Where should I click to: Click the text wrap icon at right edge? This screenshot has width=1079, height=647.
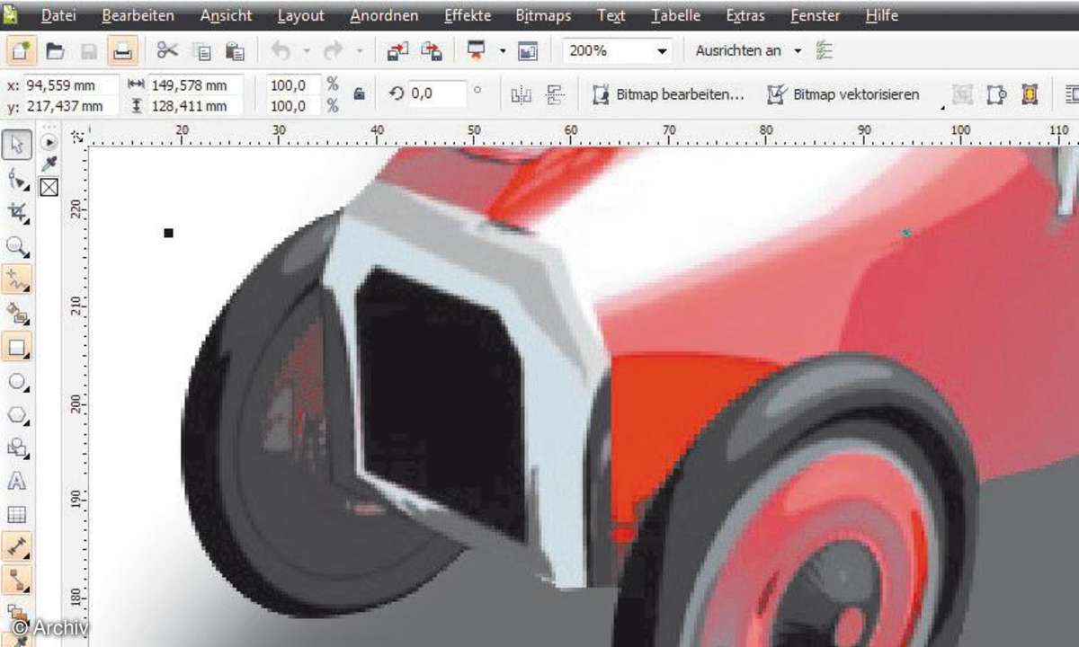point(1071,94)
